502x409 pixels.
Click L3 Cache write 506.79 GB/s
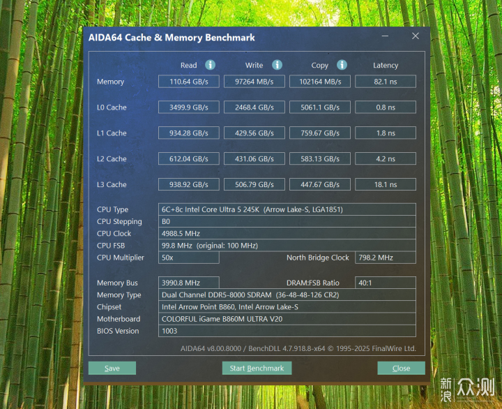click(x=254, y=184)
